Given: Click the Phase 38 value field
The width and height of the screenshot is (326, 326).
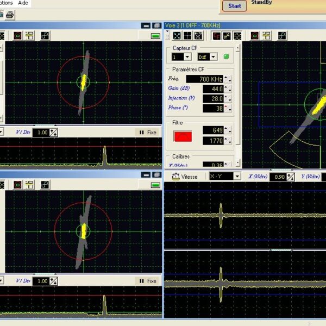Looking at the screenshot, I should (213, 108).
